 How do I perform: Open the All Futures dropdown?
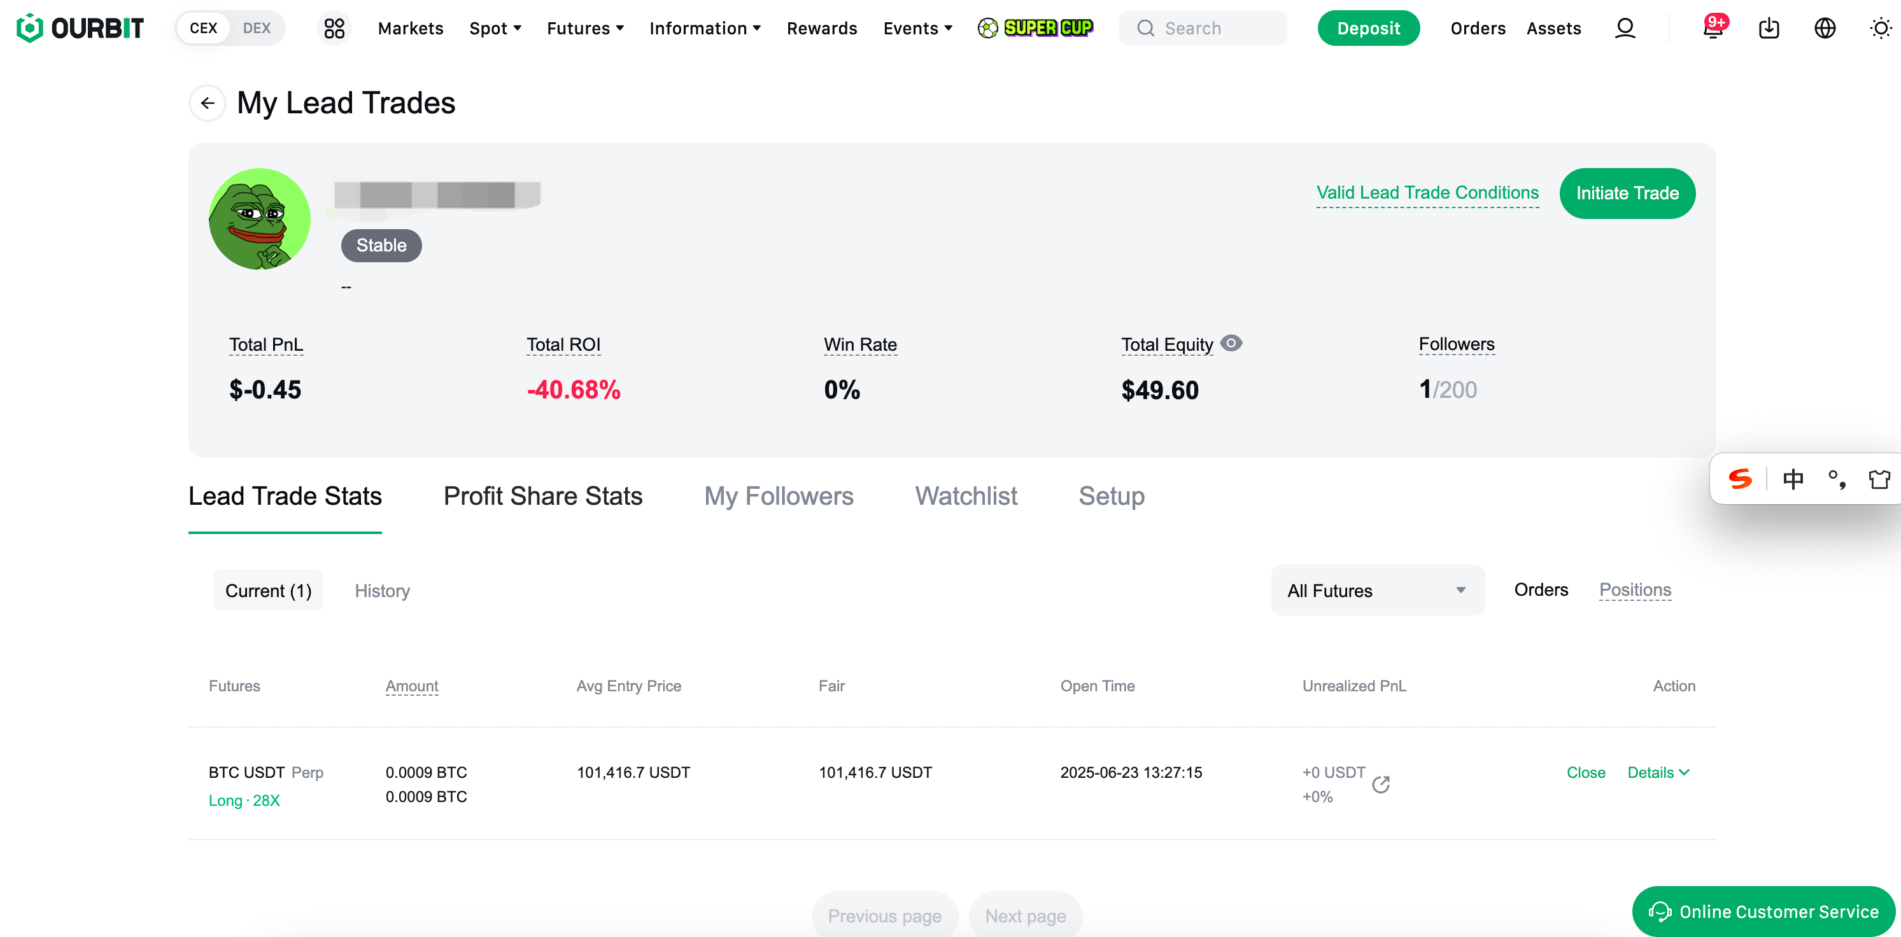pyautogui.click(x=1377, y=590)
